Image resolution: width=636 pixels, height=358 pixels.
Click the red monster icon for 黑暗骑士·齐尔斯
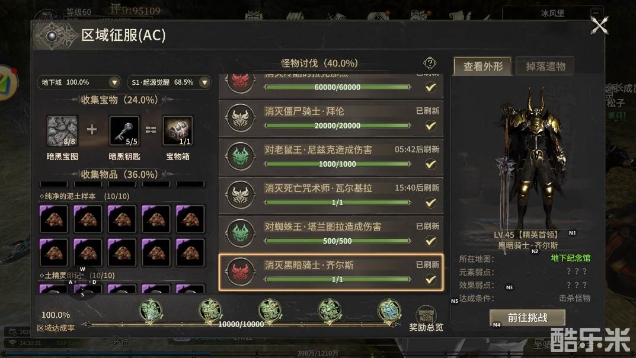(x=241, y=271)
